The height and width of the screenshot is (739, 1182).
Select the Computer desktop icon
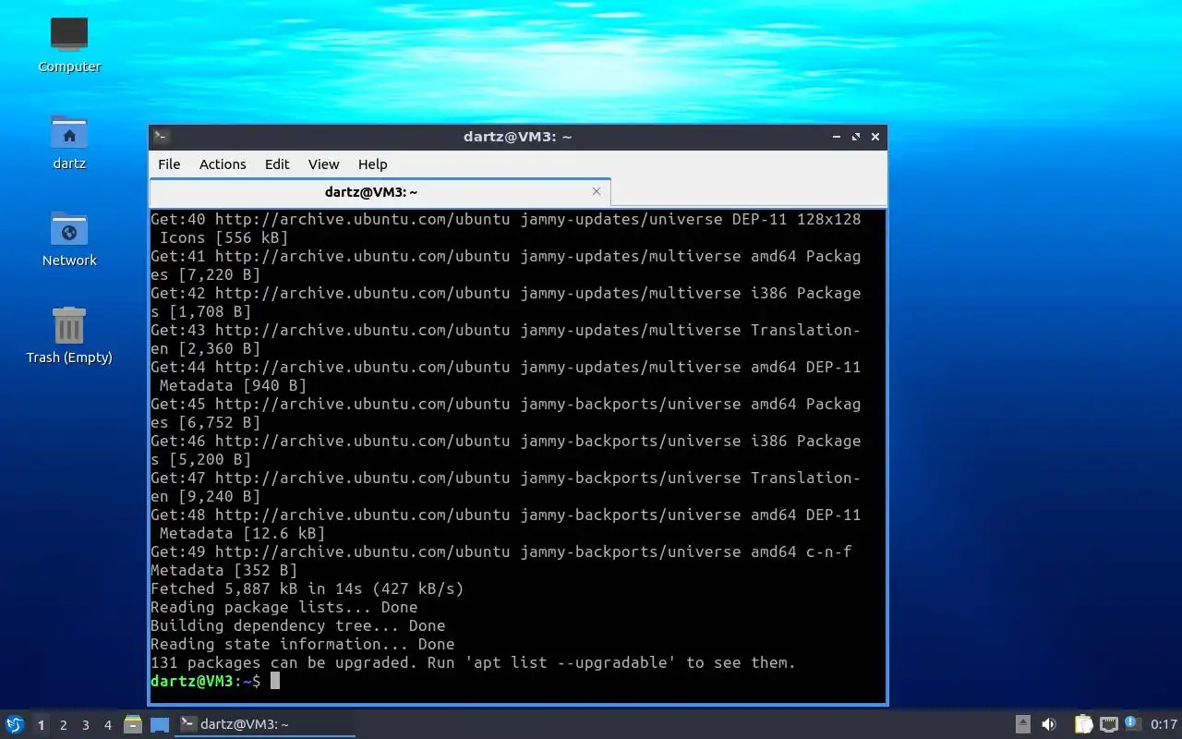click(x=69, y=44)
